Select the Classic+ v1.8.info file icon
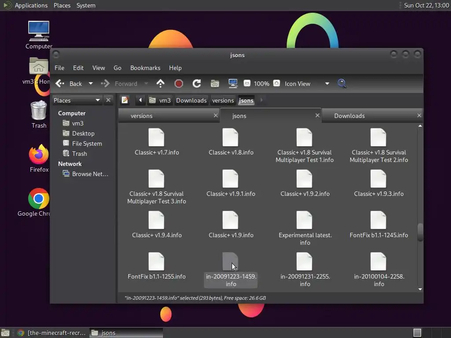Image resolution: width=451 pixels, height=338 pixels. coord(230,137)
